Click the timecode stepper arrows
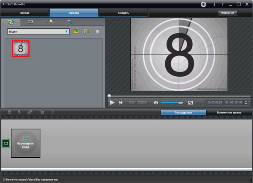This screenshot has width=253, height=183. (246, 102)
